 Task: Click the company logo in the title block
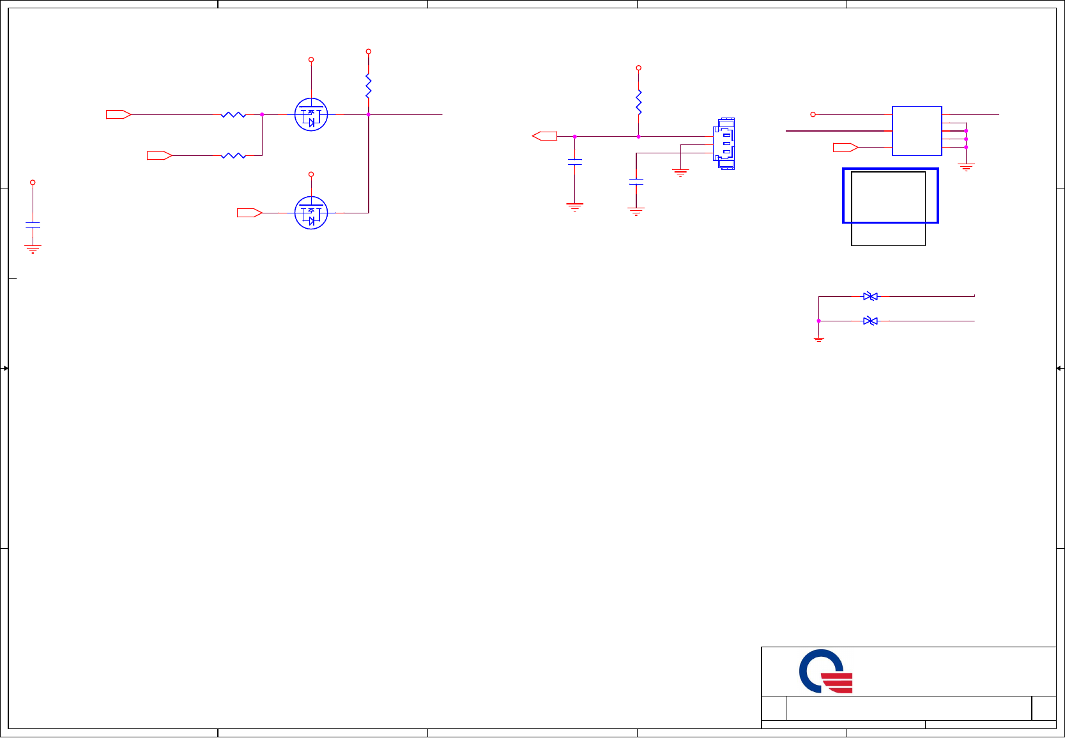[x=825, y=672]
